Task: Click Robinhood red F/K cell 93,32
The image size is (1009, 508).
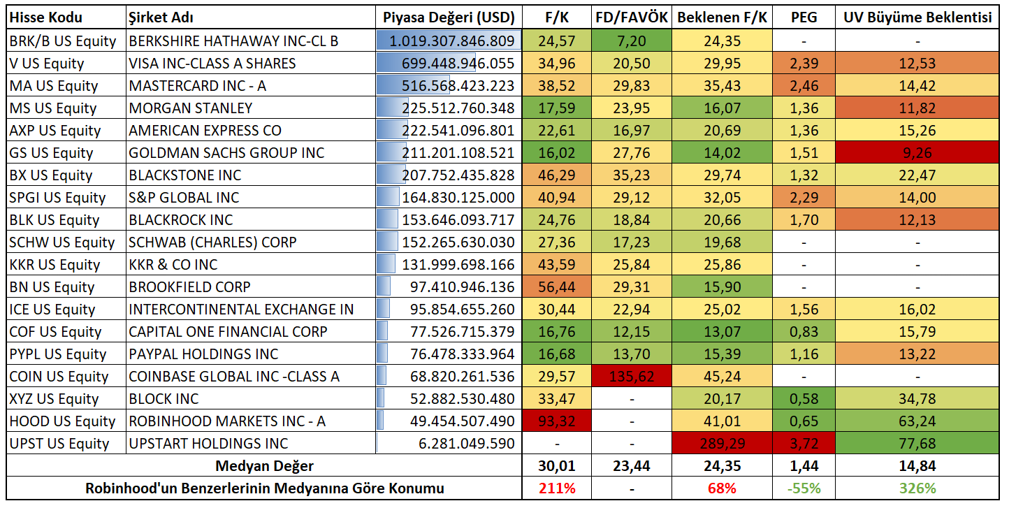Action: pyautogui.click(x=557, y=421)
